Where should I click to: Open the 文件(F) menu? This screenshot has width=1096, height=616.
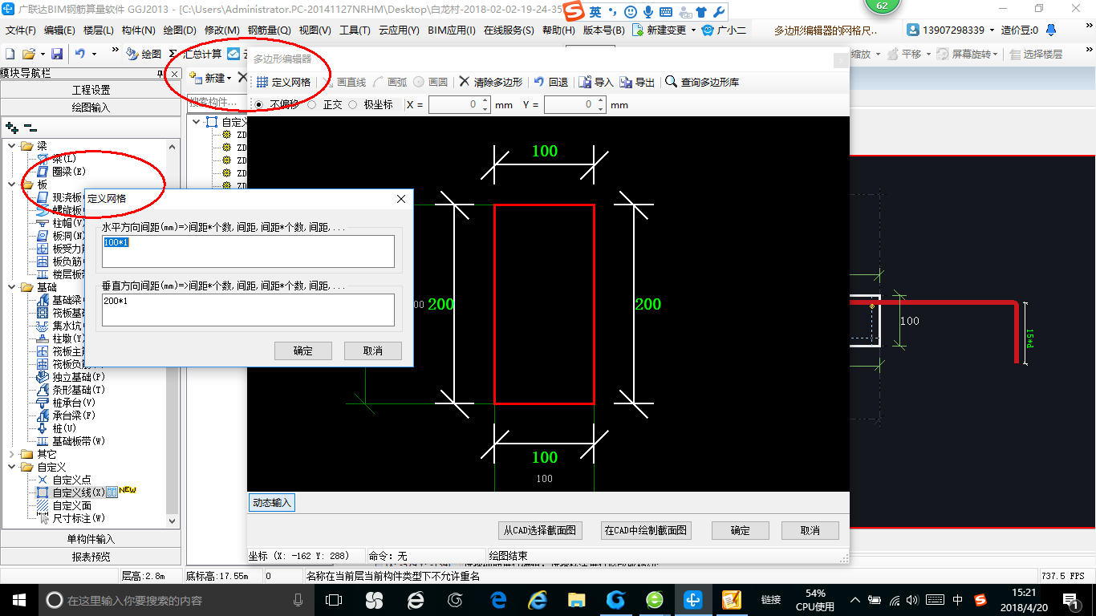click(21, 30)
